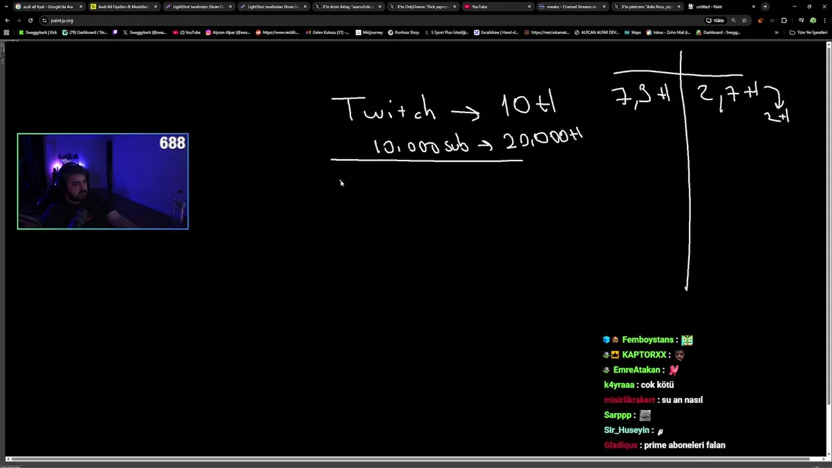Click the Femboystans chat username
832x468 pixels.
point(647,340)
